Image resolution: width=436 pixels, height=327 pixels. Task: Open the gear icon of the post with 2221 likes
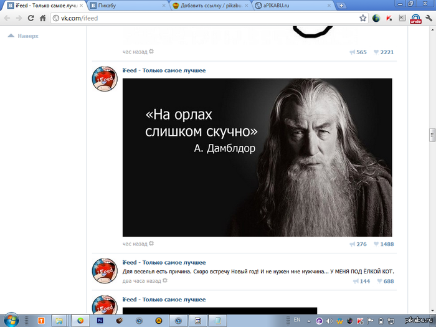point(151,52)
